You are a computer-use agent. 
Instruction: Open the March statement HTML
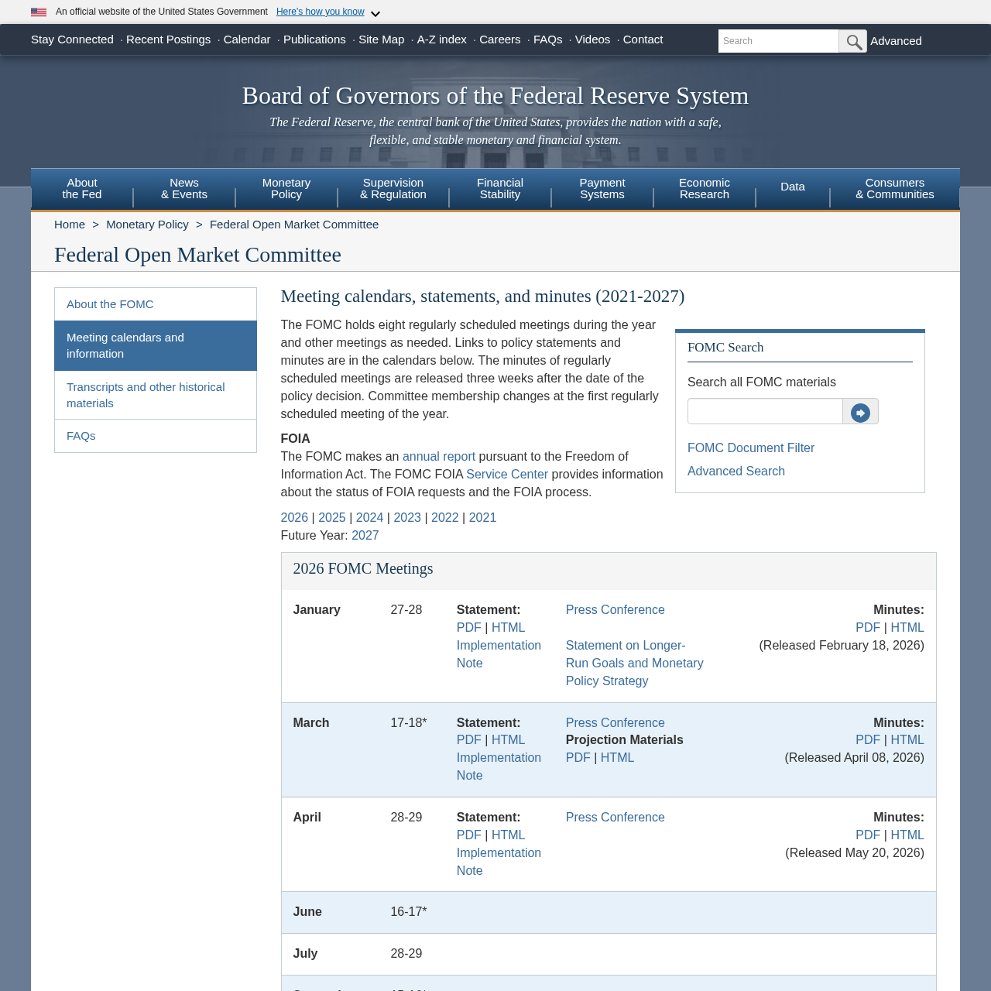508,740
